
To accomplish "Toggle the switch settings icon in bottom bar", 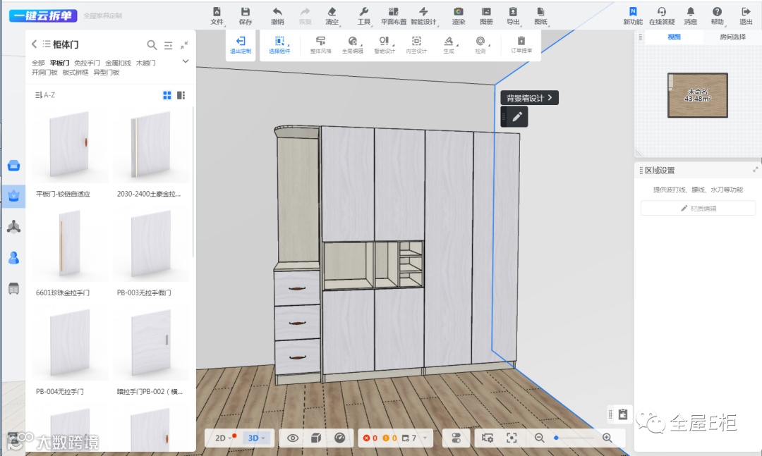I will [x=456, y=438].
